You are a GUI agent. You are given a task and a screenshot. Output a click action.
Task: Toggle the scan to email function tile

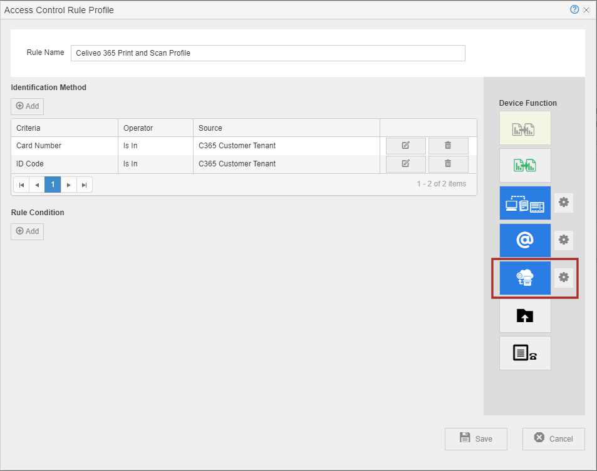coord(525,240)
